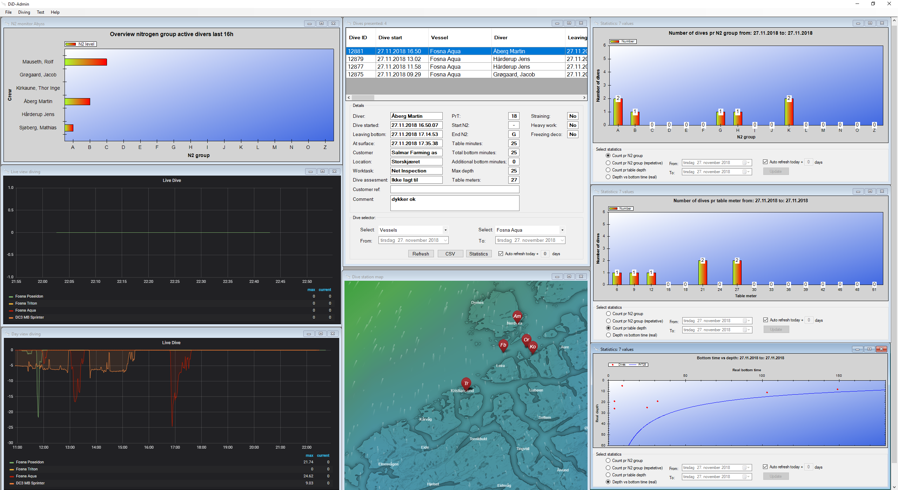The width and height of the screenshot is (898, 490).
Task: Restore the N2 monitor Abyss window
Action: [321, 23]
